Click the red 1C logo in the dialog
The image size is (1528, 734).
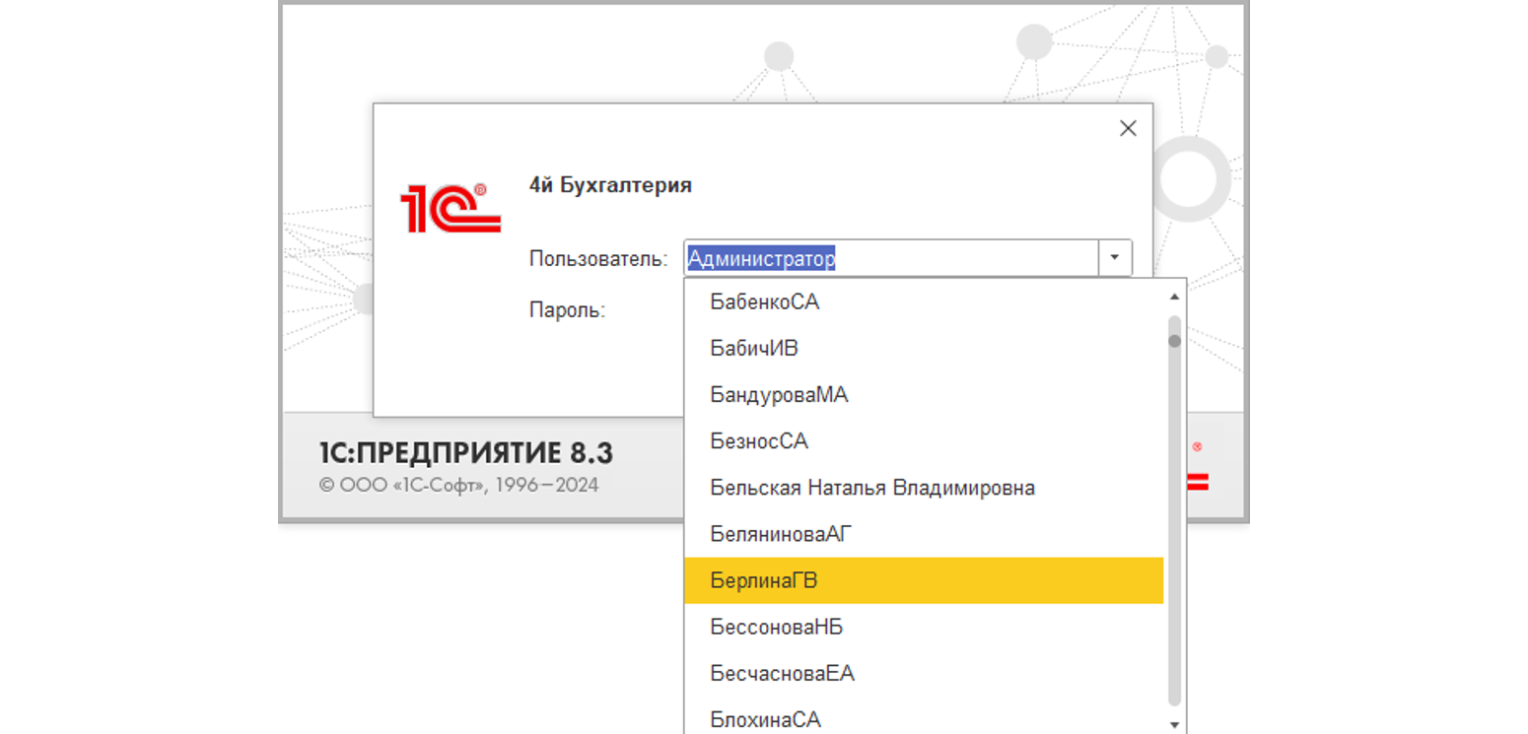point(450,207)
